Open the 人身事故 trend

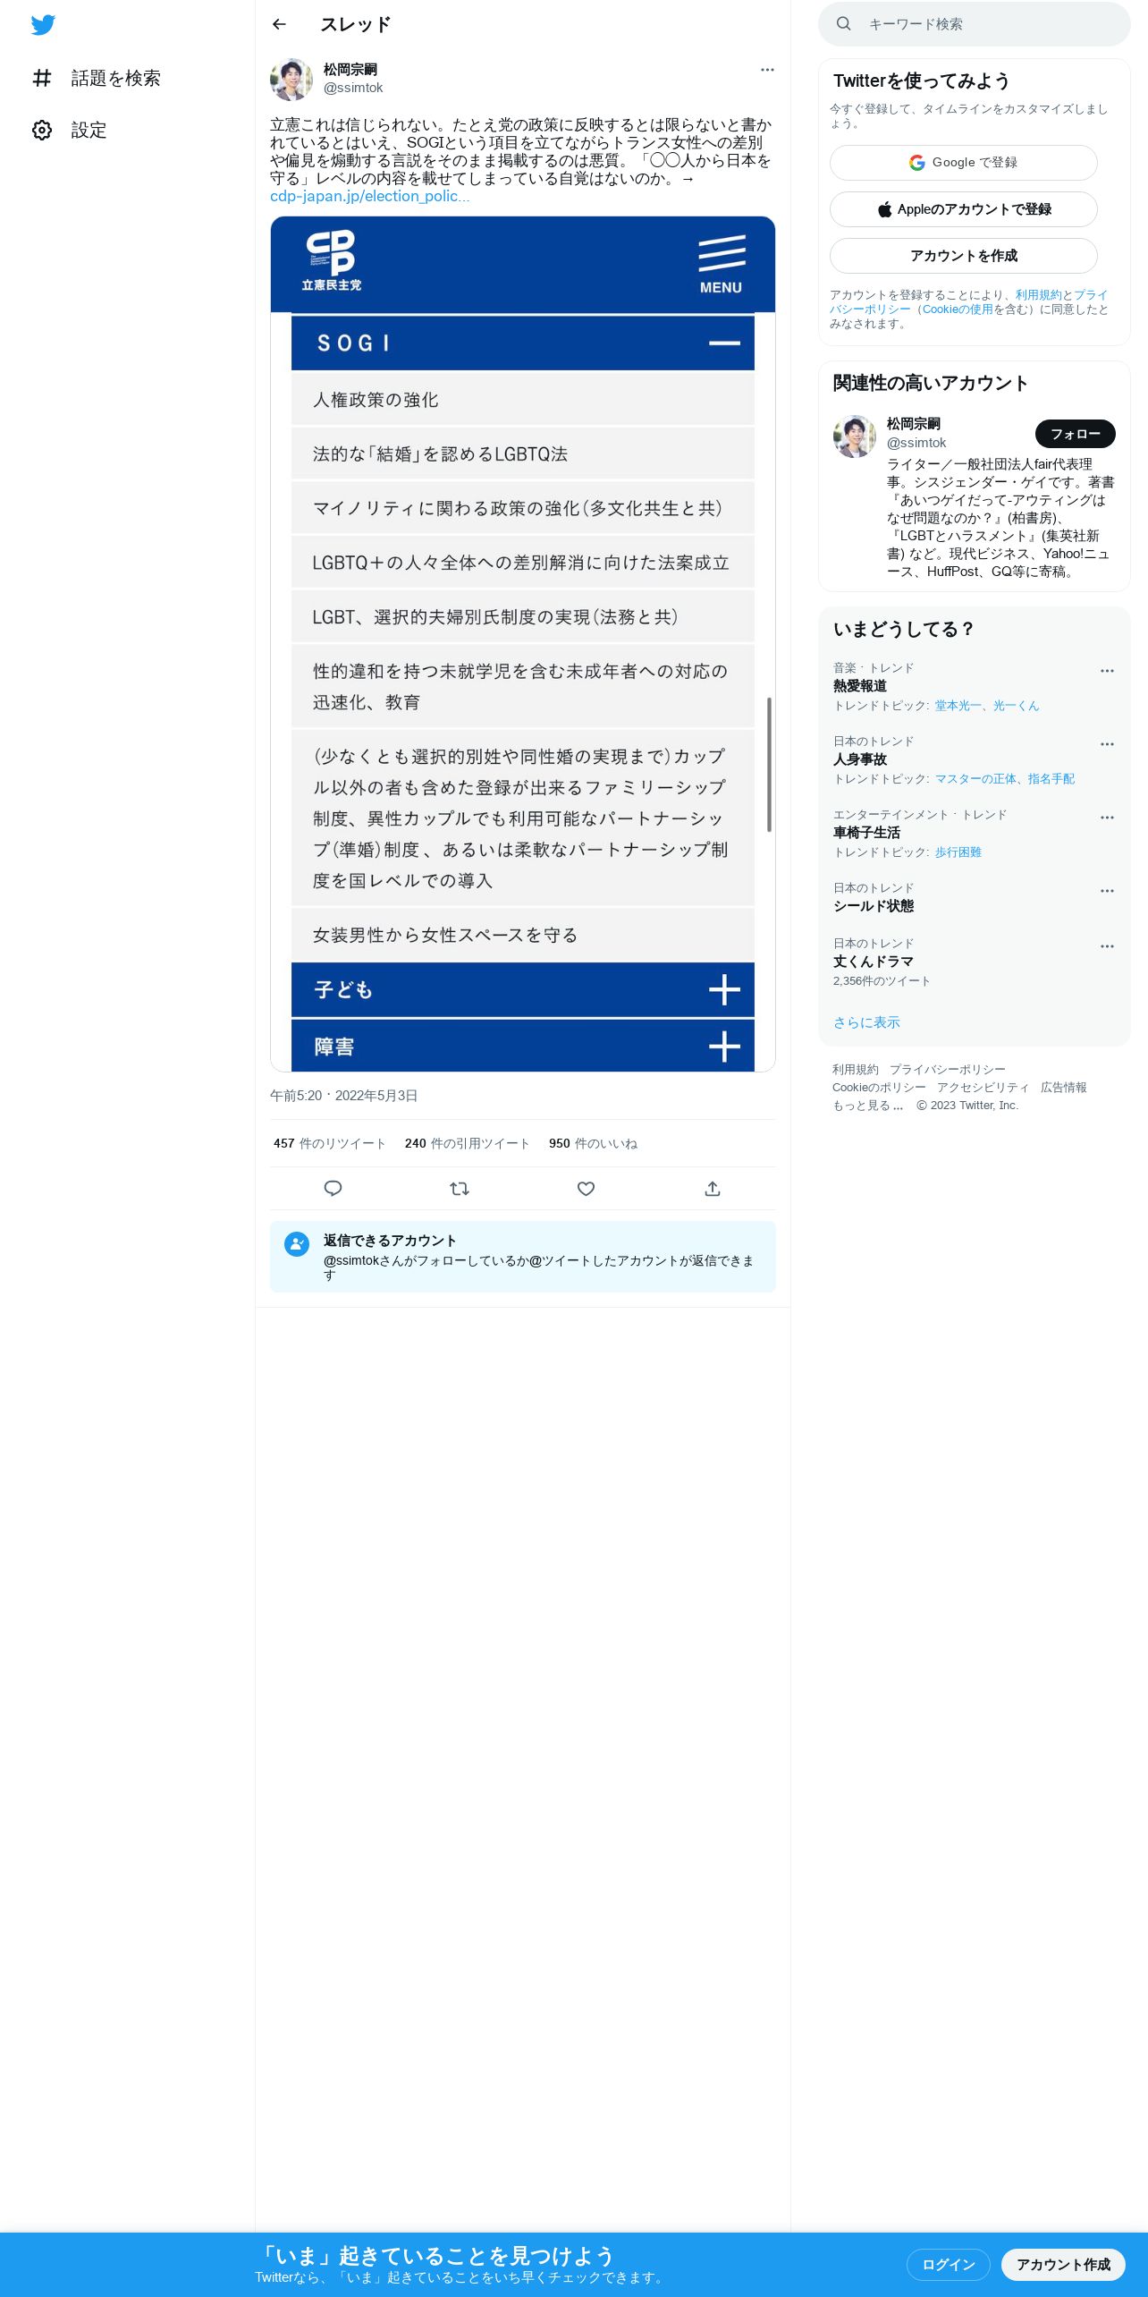[860, 759]
